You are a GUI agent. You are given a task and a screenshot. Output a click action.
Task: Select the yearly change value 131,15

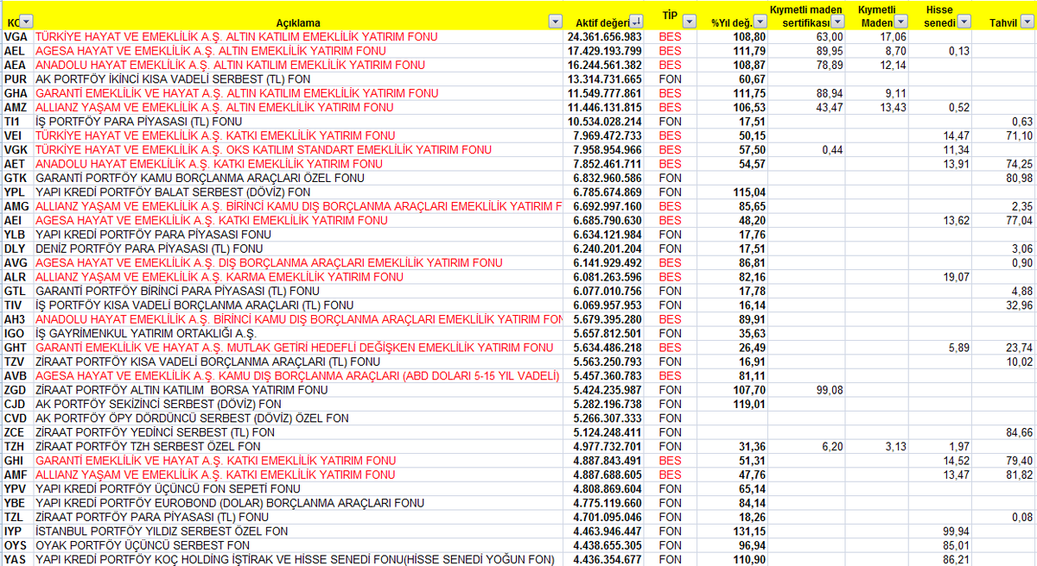[x=748, y=531]
